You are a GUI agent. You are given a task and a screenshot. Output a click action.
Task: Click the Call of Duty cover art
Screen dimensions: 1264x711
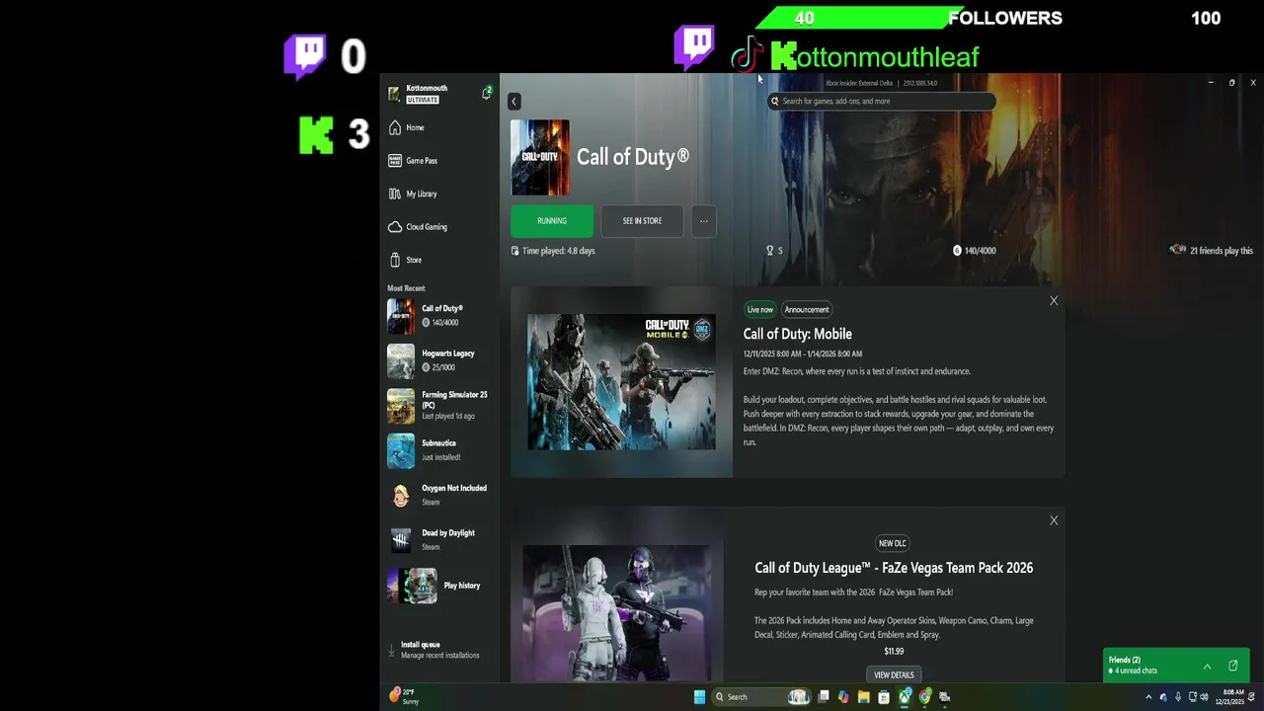click(540, 157)
